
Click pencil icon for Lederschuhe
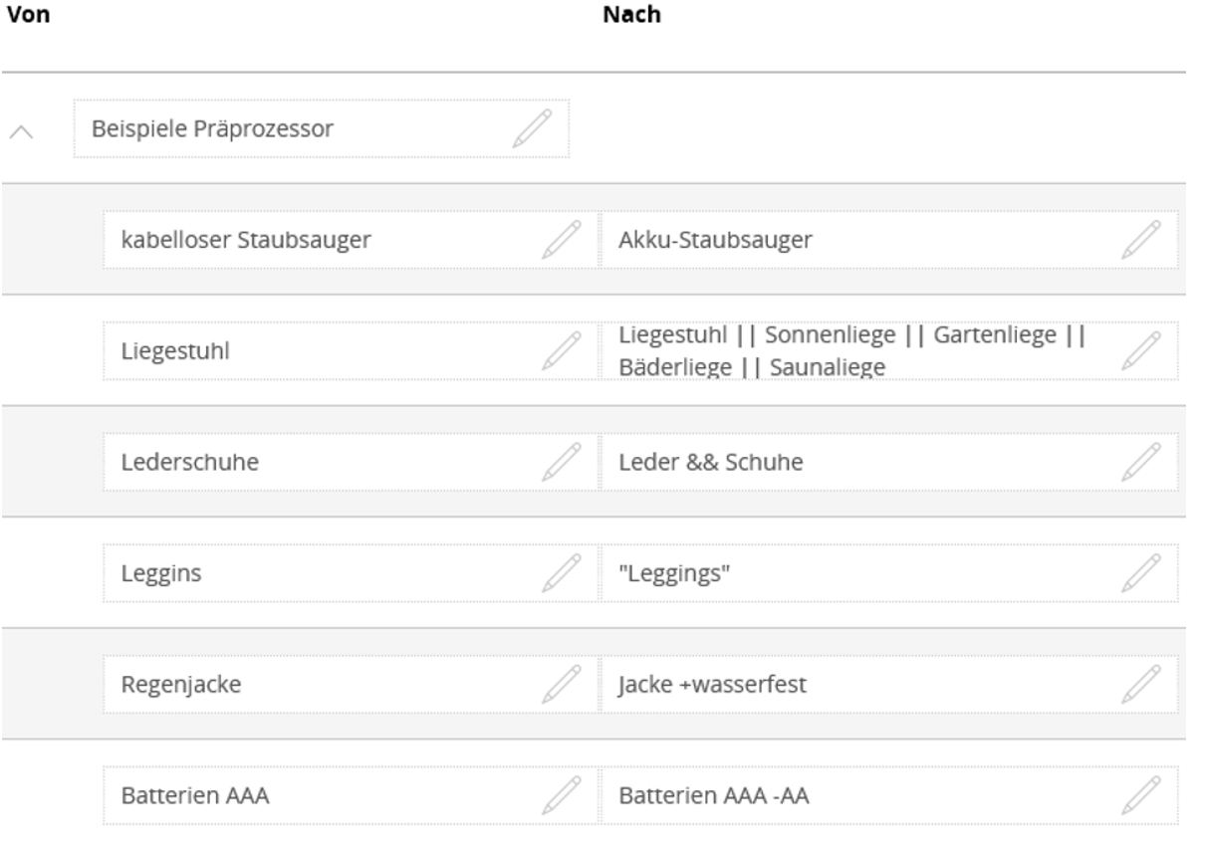coord(561,463)
